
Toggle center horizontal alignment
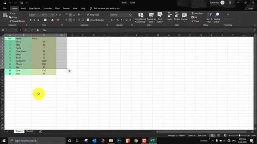[70, 20]
